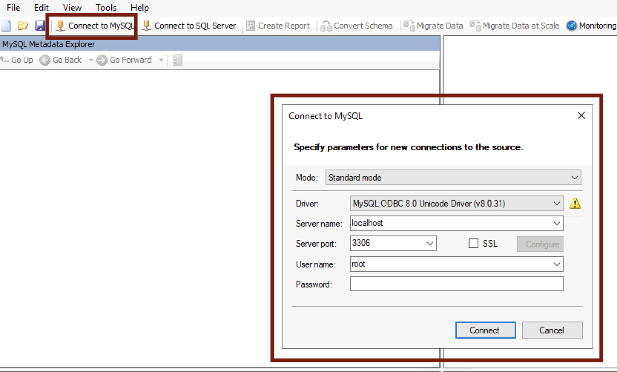Cancel the MySQL connection dialog
The image size is (617, 372).
(x=552, y=330)
